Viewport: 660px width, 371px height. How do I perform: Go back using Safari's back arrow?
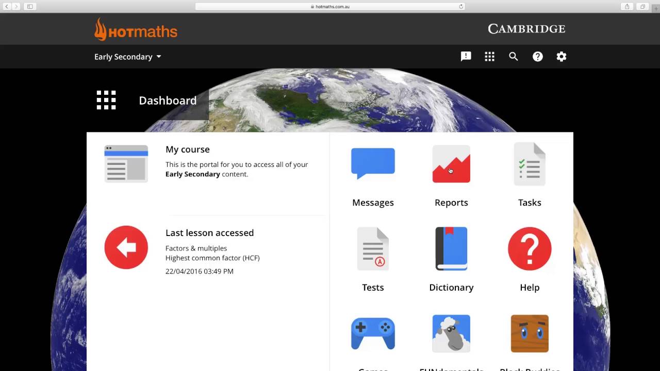pos(7,7)
